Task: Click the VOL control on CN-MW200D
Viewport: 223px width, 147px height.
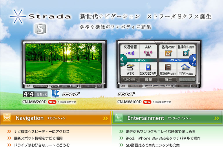Action: coord(88,86)
